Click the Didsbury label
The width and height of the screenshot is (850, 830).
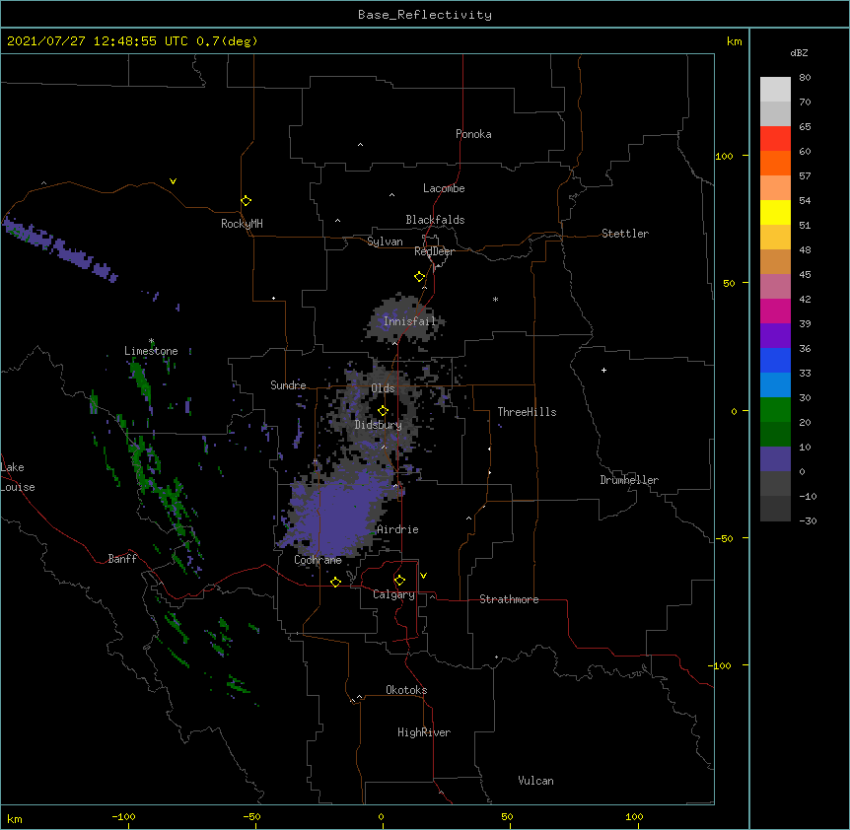pyautogui.click(x=379, y=425)
